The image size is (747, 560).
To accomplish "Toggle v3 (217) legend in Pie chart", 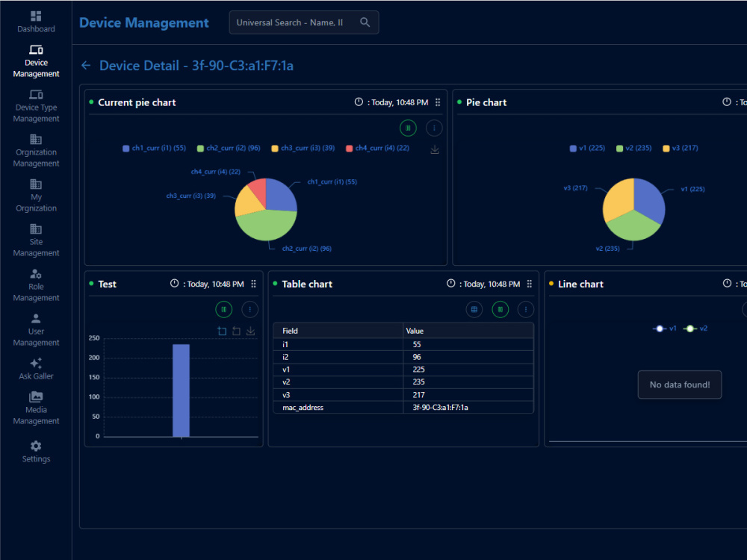I will pos(681,148).
